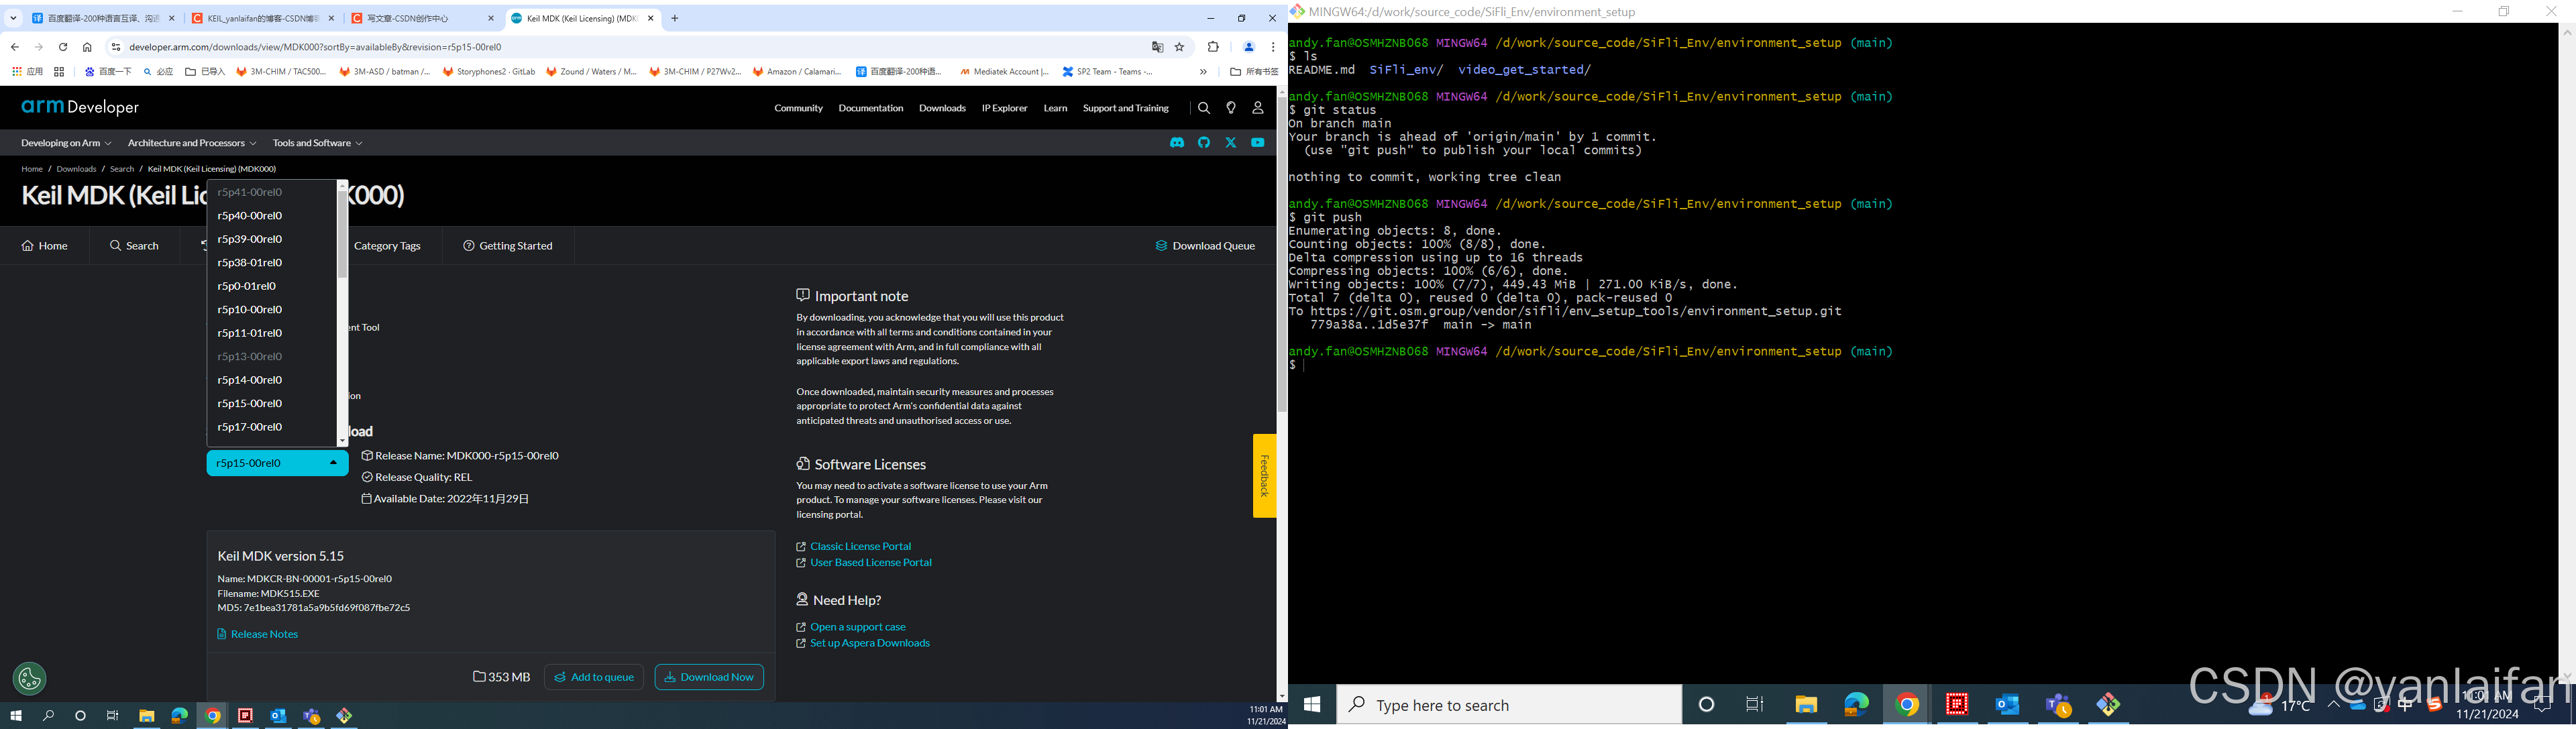2576x729 pixels.
Task: Open the user account profile icon
Action: pyautogui.click(x=1258, y=108)
